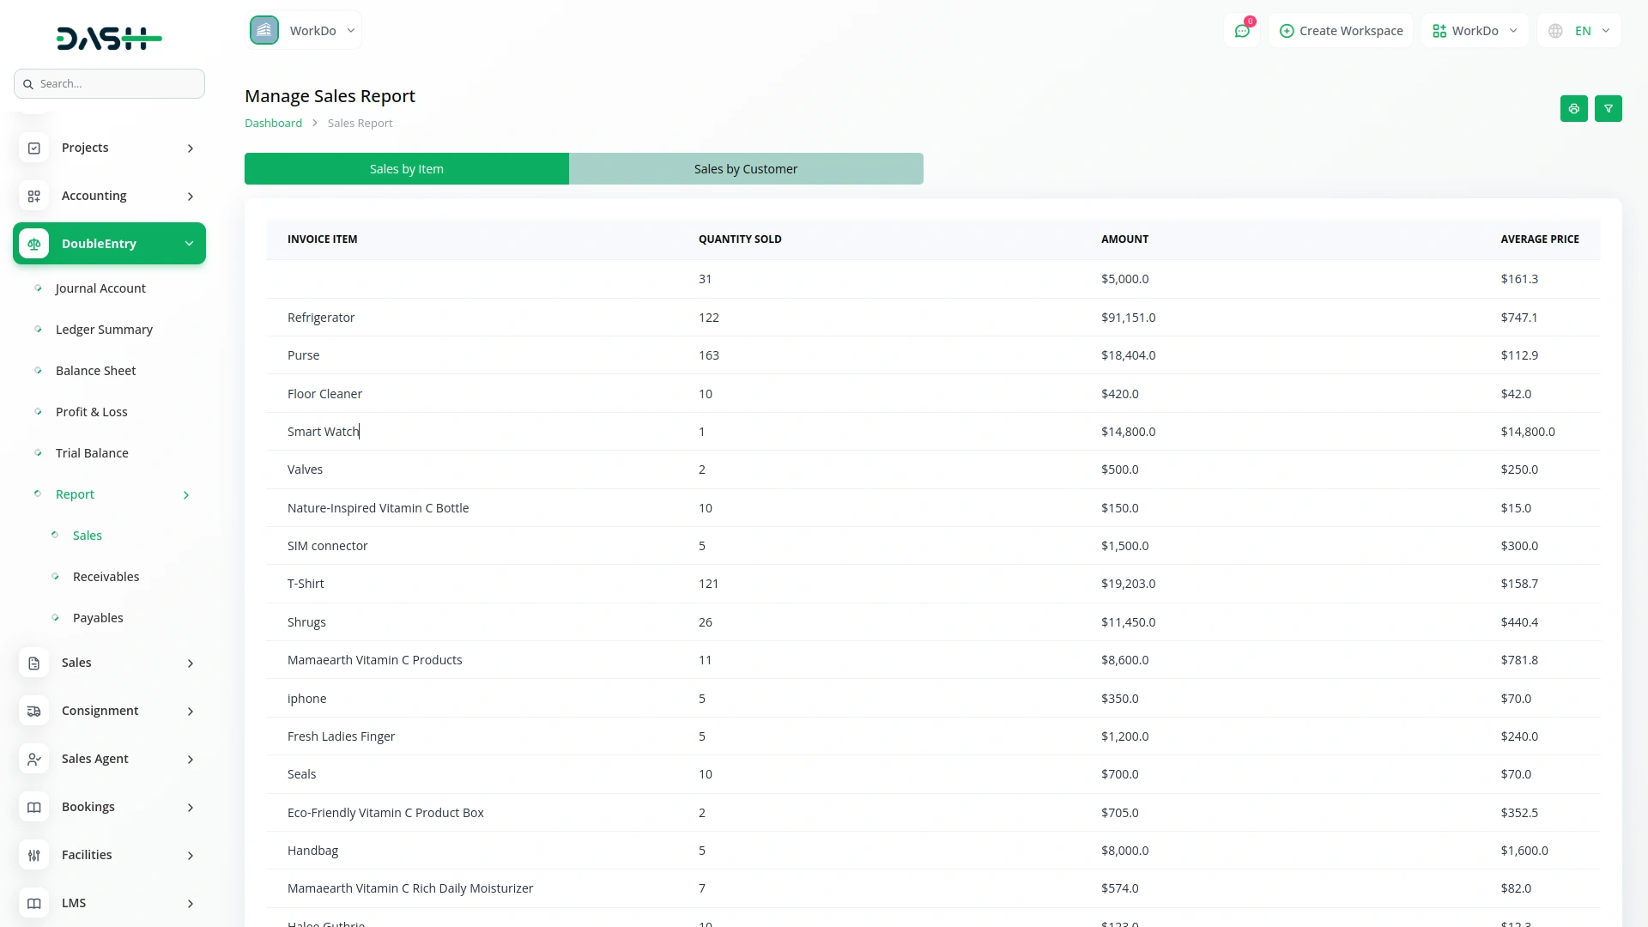Click the Facilities sliders icon
The height and width of the screenshot is (927, 1648).
pos(34,855)
